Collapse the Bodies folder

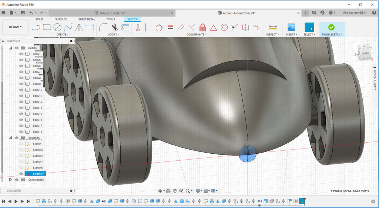pyautogui.click(x=10, y=48)
